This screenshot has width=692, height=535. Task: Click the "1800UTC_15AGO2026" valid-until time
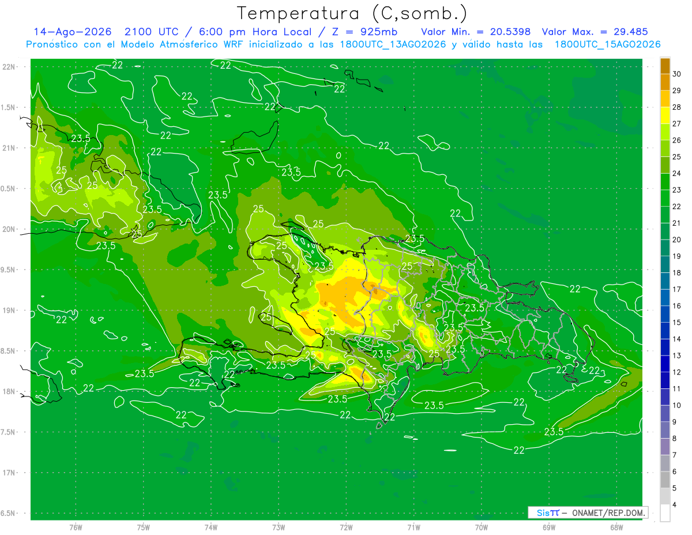(607, 44)
